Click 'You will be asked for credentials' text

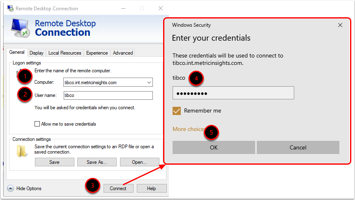(x=85, y=108)
